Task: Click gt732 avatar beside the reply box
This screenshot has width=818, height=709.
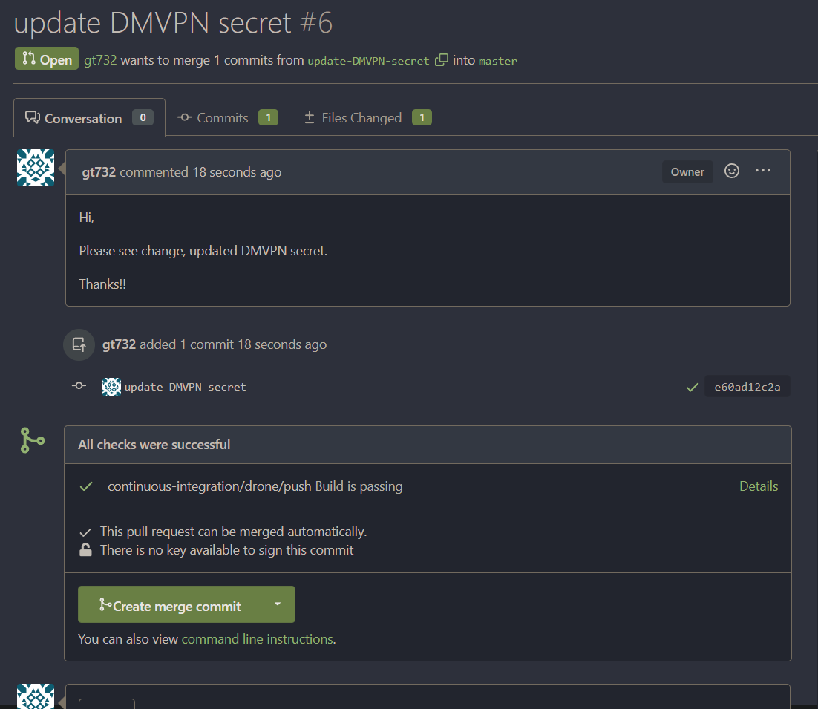Action: (36, 696)
